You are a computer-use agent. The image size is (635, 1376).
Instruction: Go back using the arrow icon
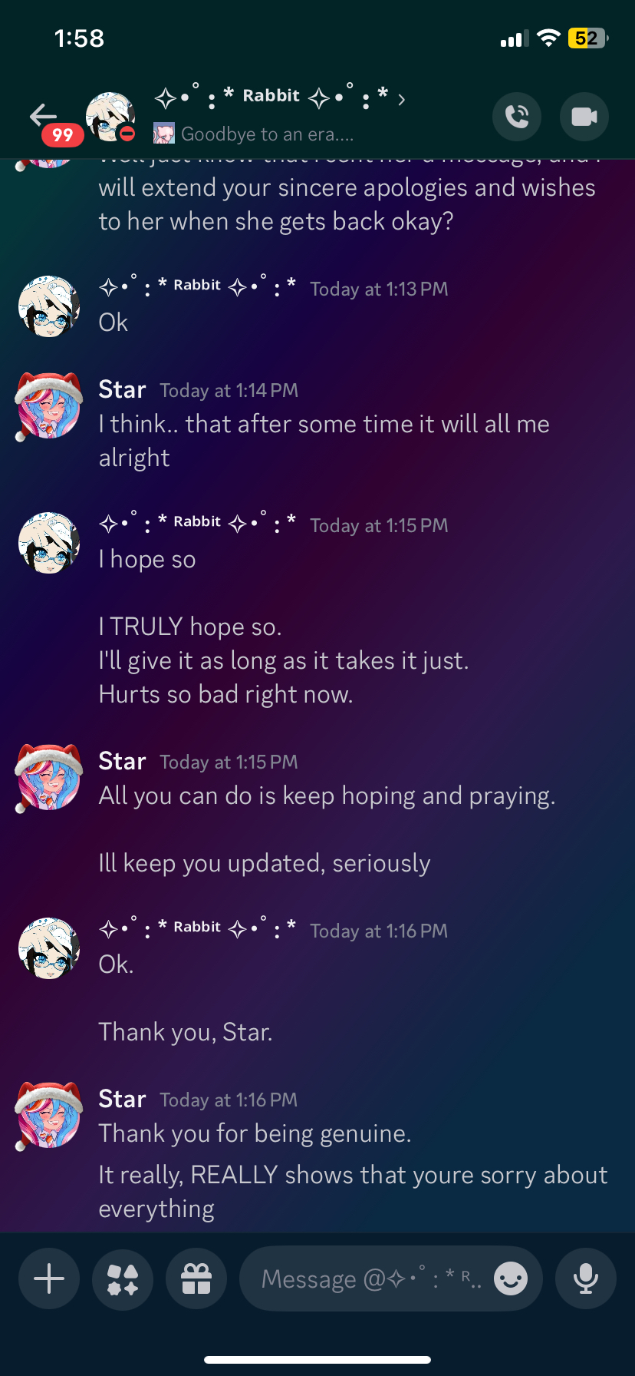43,115
